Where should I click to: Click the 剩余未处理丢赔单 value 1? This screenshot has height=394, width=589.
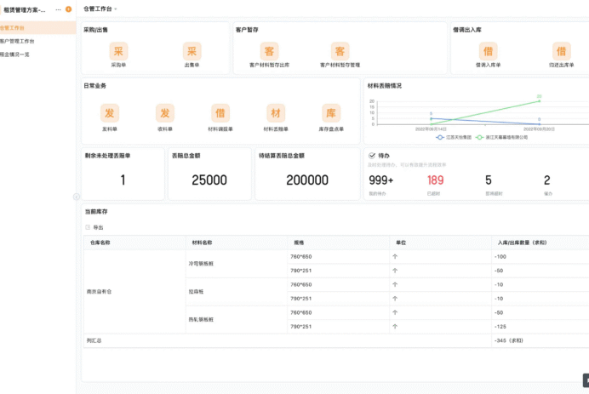[123, 180]
